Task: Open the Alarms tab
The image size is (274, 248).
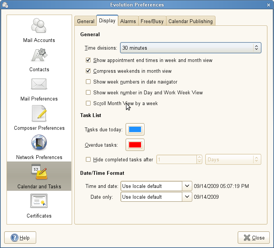Action: click(128, 21)
